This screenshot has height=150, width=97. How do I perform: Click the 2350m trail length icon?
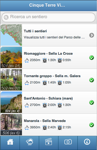coord(27,60)
